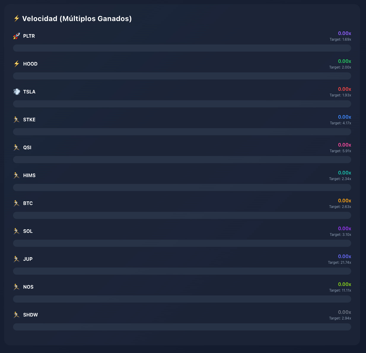Click the runner icon next to QSI

(x=17, y=148)
